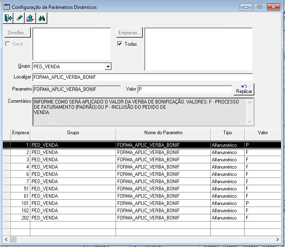Screen dimensions: 285x247
Task: Click the Empresas list box
Action: 198,49
